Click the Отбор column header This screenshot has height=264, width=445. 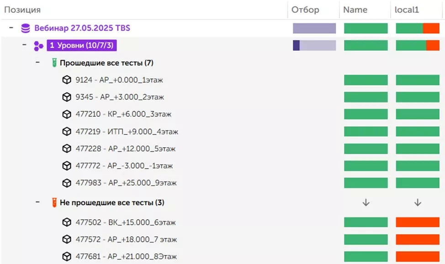click(305, 10)
